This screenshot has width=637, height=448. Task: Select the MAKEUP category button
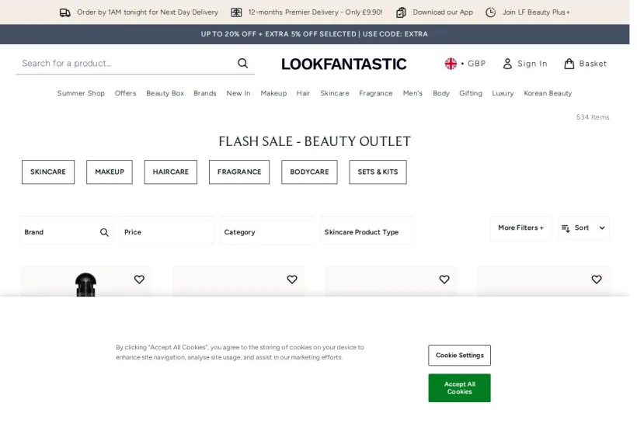click(x=110, y=172)
